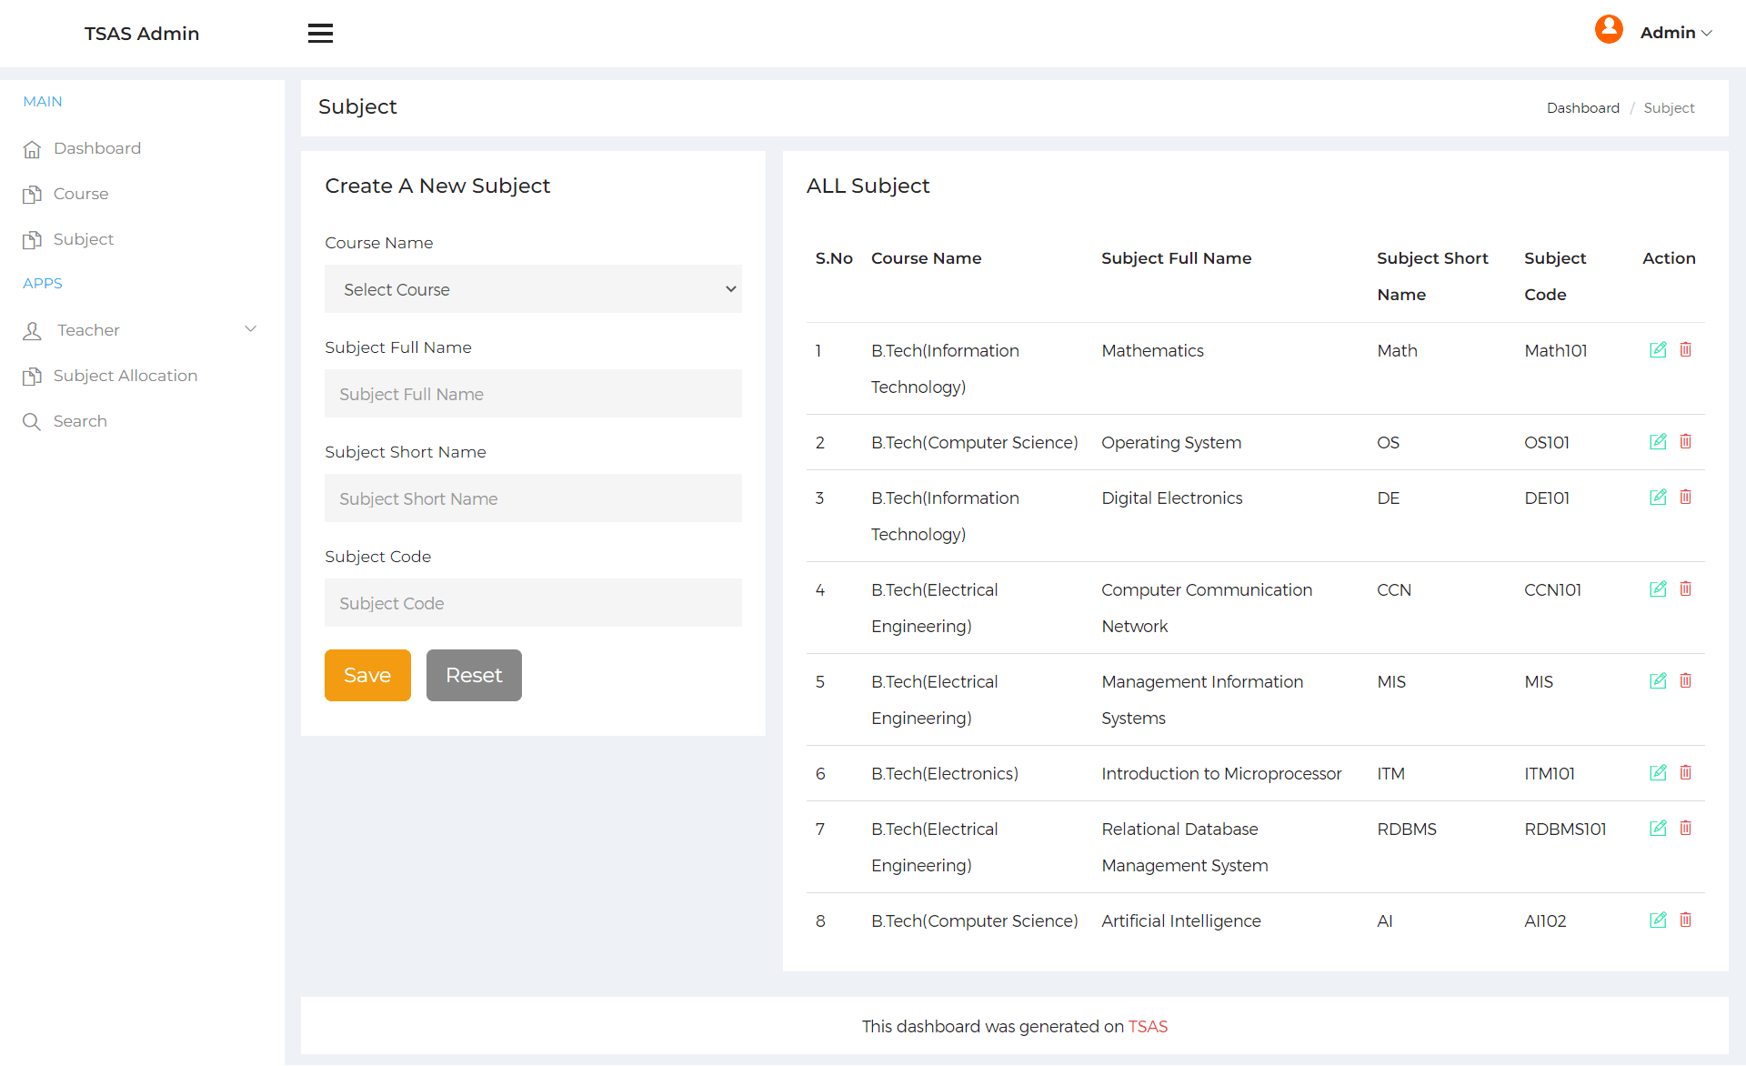The height and width of the screenshot is (1066, 1746).
Task: Open the edit icon for Mathematics subject
Action: [1659, 349]
